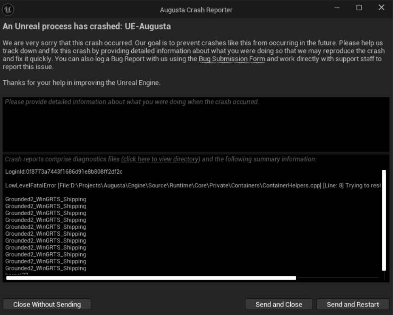Minimize the Augusta Crash Reporter window
This screenshot has width=393, height=315.
[337, 8]
